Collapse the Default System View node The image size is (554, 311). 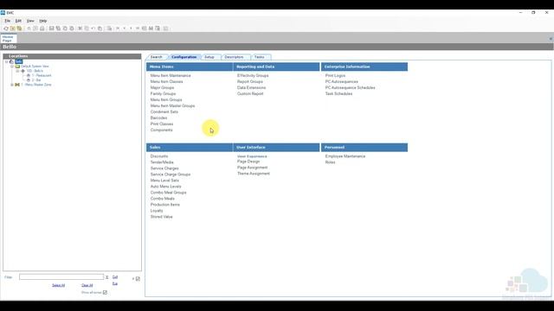pyautogui.click(x=12, y=67)
